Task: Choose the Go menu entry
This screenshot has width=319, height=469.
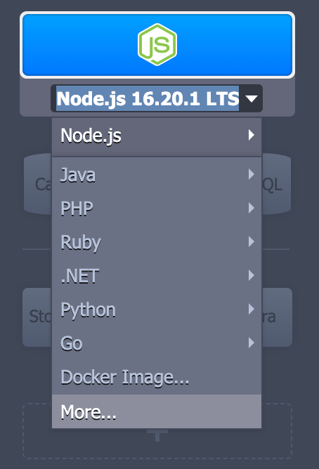Action: coord(72,343)
